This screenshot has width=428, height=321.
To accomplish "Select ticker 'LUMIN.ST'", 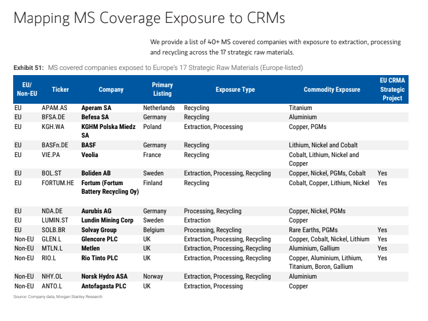I will click(x=55, y=220).
